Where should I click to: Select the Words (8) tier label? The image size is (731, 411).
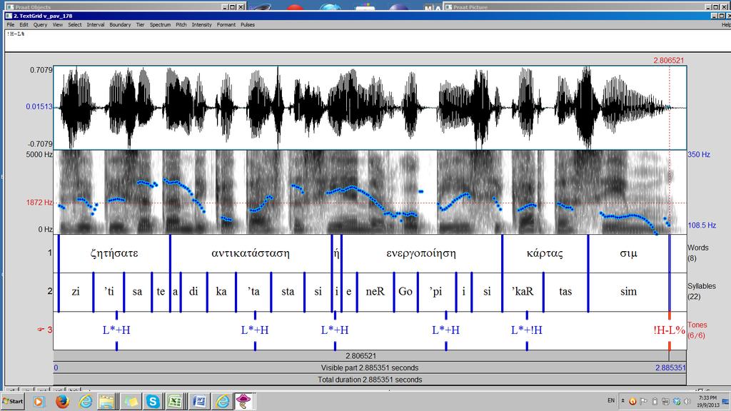point(698,253)
